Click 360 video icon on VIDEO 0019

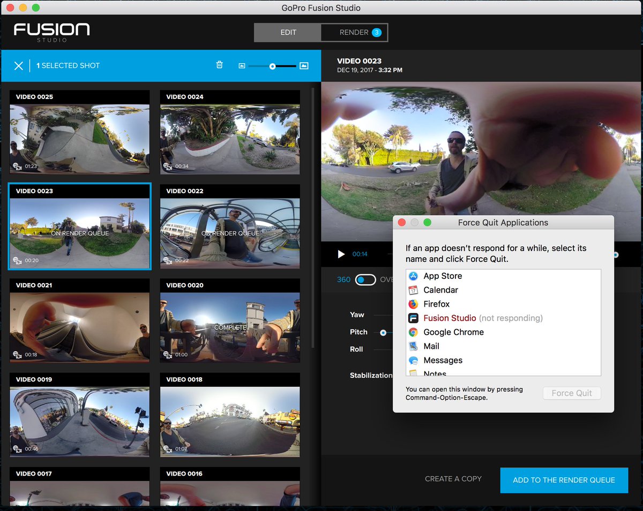point(18,449)
